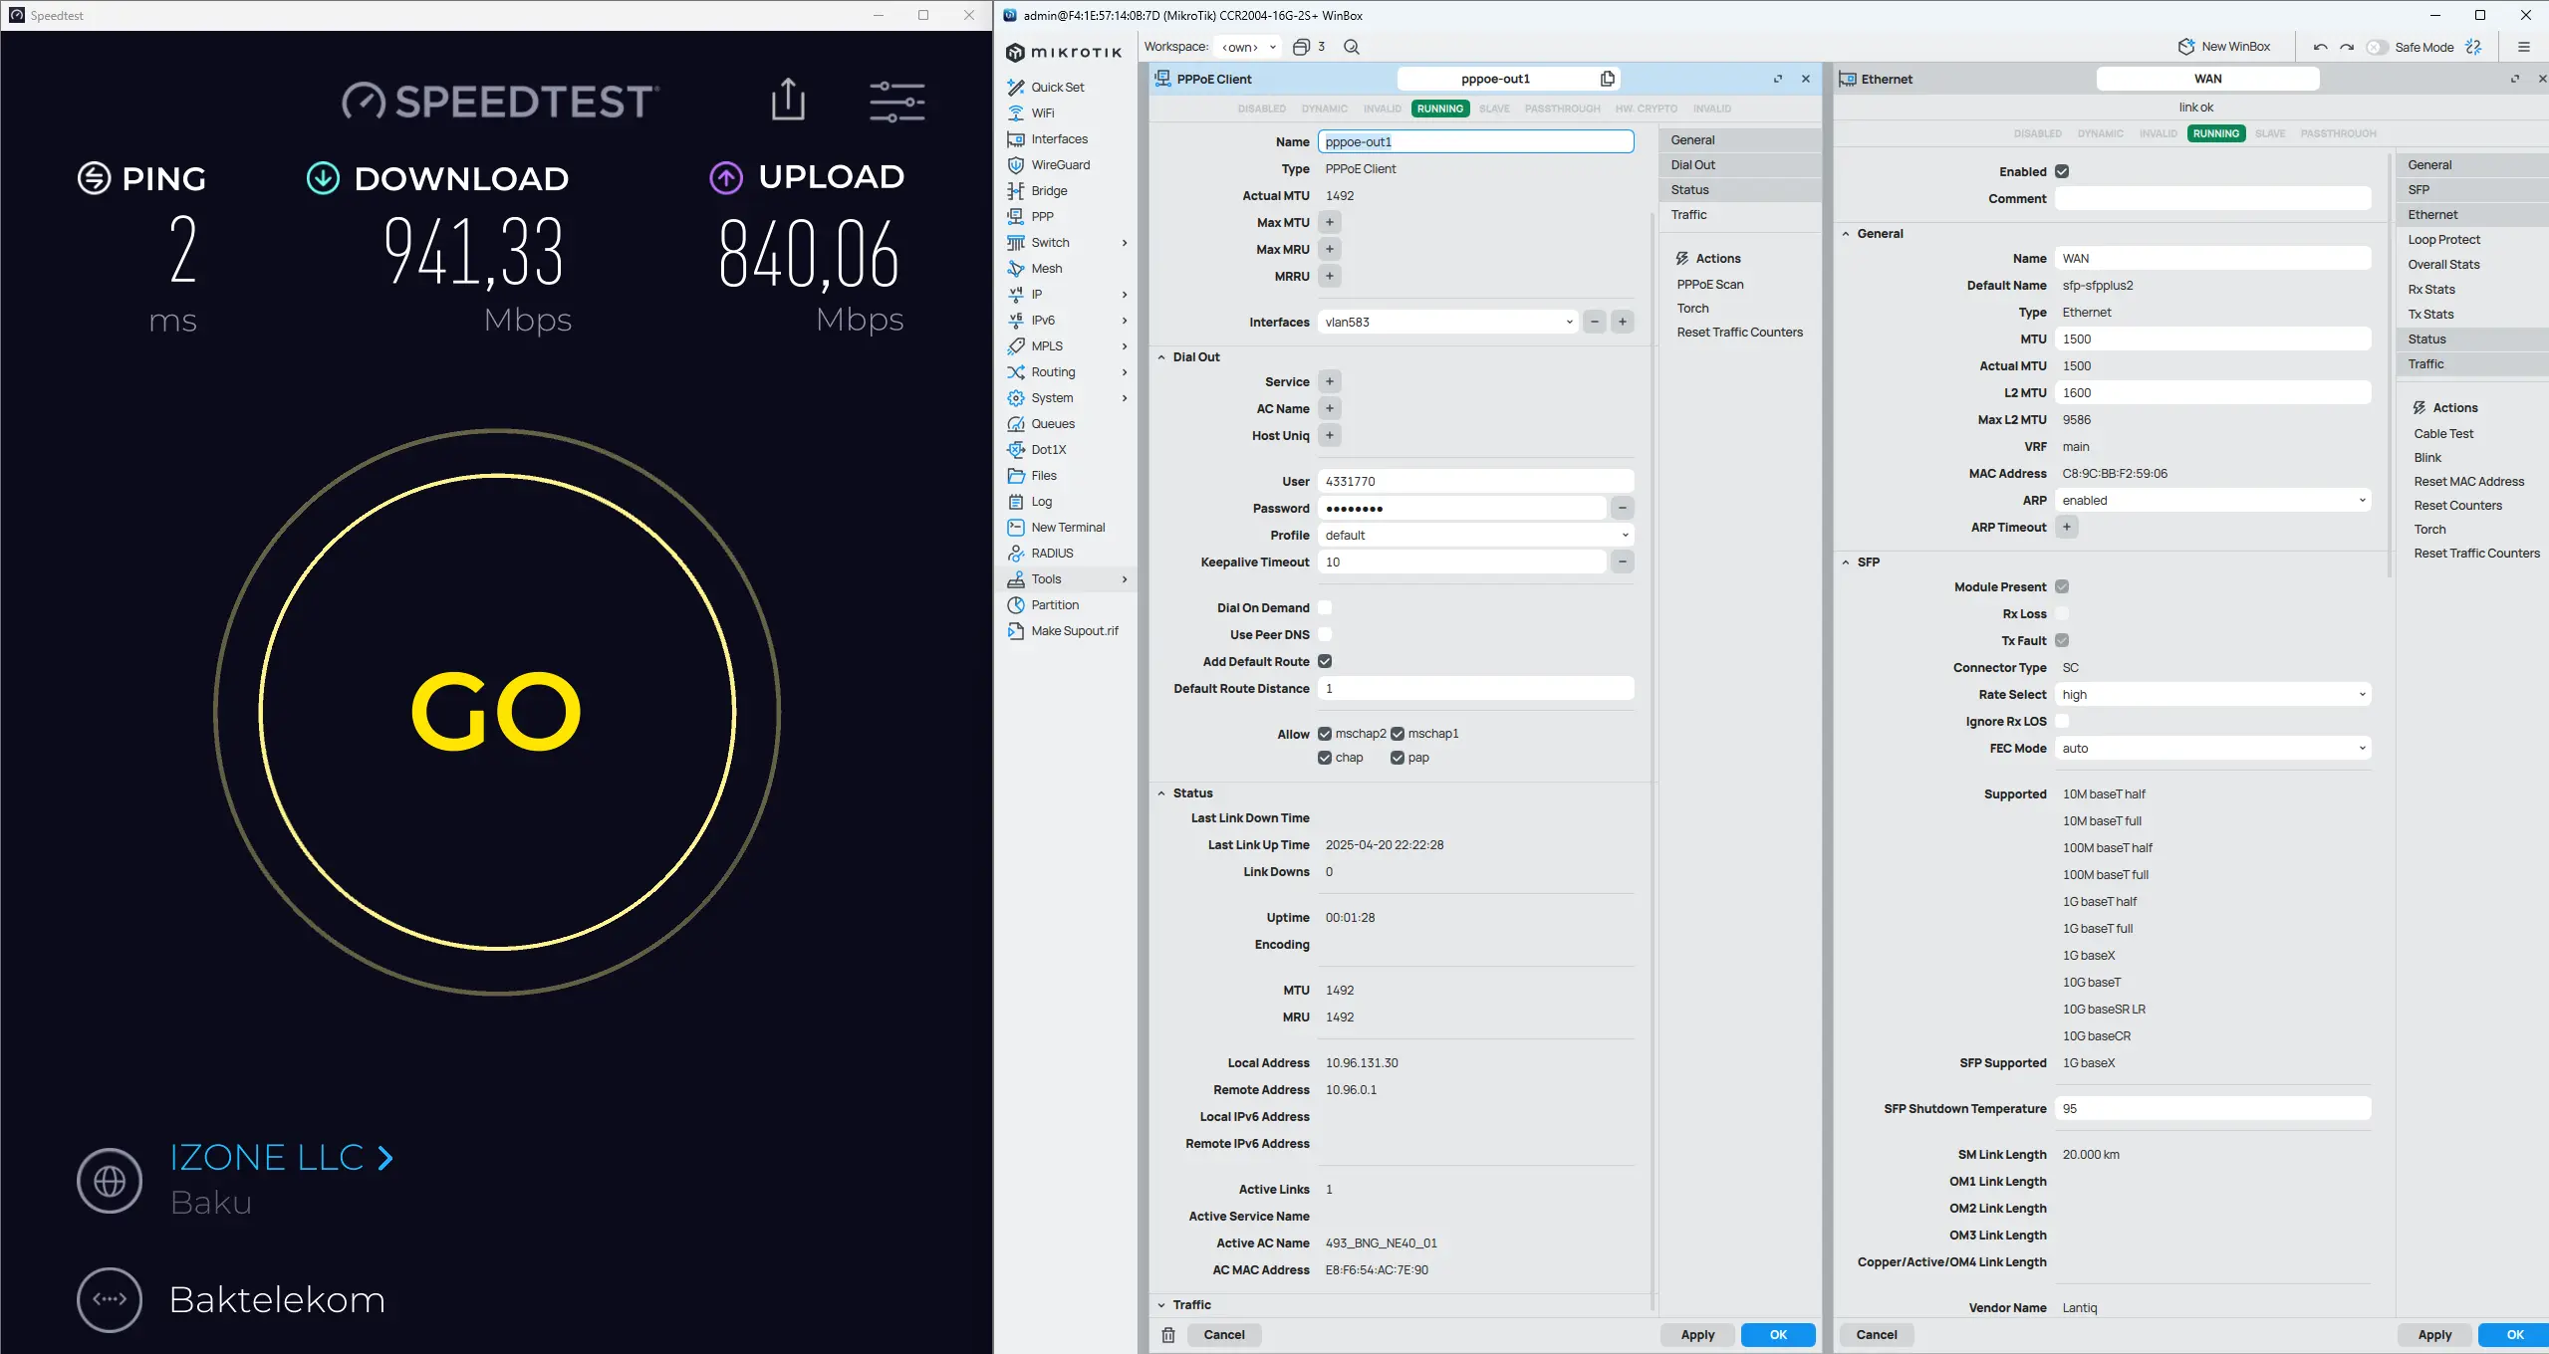Uncheck mschap1 authentication

[x=1398, y=734]
